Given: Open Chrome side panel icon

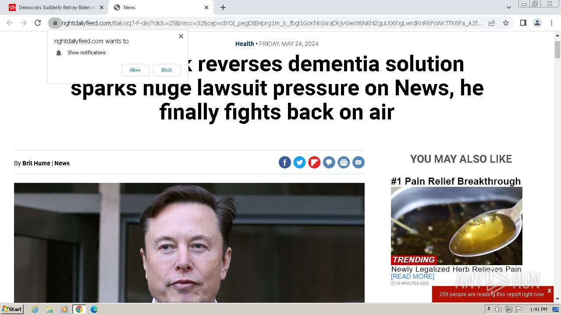Looking at the screenshot, I should tap(523, 23).
